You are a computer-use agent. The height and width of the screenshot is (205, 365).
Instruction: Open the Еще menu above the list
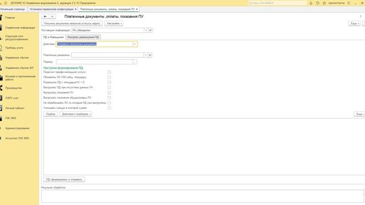click(359, 114)
